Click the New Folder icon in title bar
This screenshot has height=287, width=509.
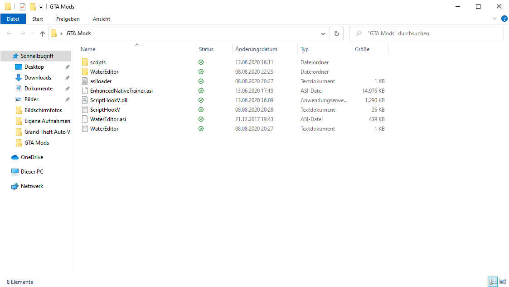(32, 7)
